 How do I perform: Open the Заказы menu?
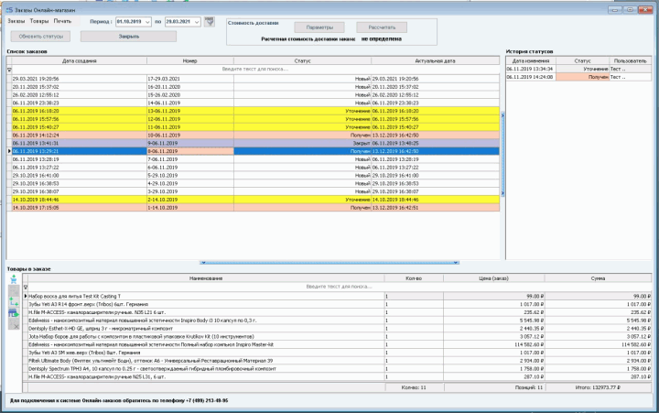(x=16, y=19)
